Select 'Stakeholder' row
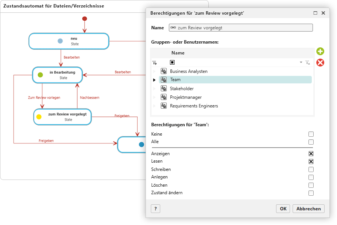This screenshot has height=225, width=337. point(235,88)
